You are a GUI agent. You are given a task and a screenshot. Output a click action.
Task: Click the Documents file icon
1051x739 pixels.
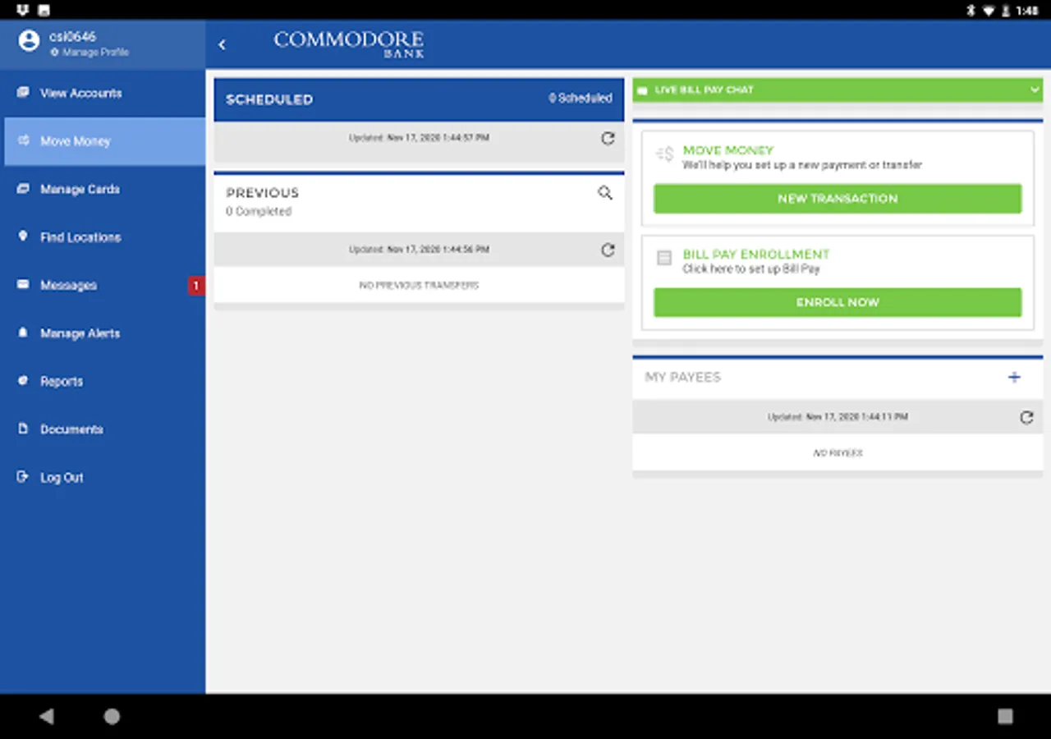pyautogui.click(x=23, y=429)
